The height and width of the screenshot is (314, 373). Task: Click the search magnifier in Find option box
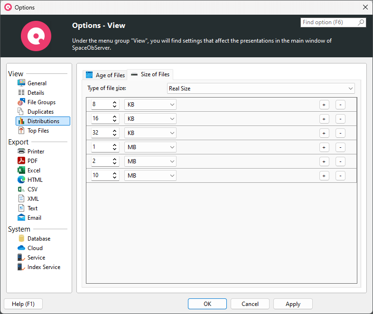point(361,22)
